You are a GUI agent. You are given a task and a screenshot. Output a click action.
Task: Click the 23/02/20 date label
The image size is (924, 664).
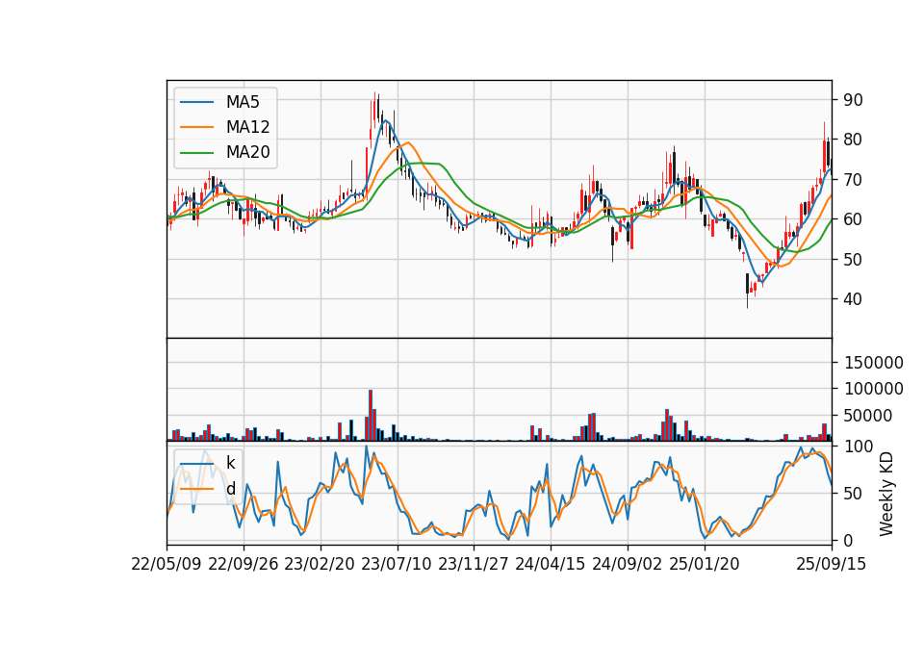tap(320, 564)
